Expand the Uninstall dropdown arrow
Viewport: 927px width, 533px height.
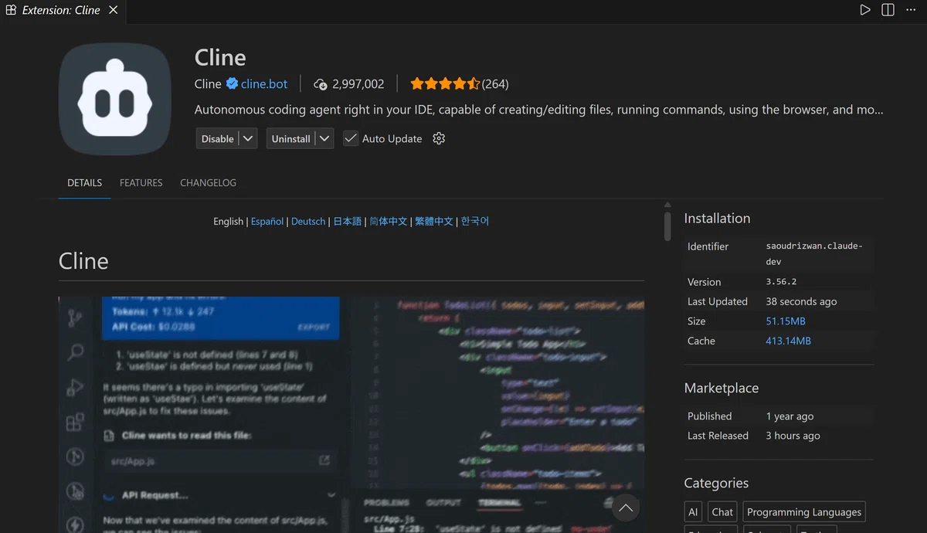(x=324, y=138)
